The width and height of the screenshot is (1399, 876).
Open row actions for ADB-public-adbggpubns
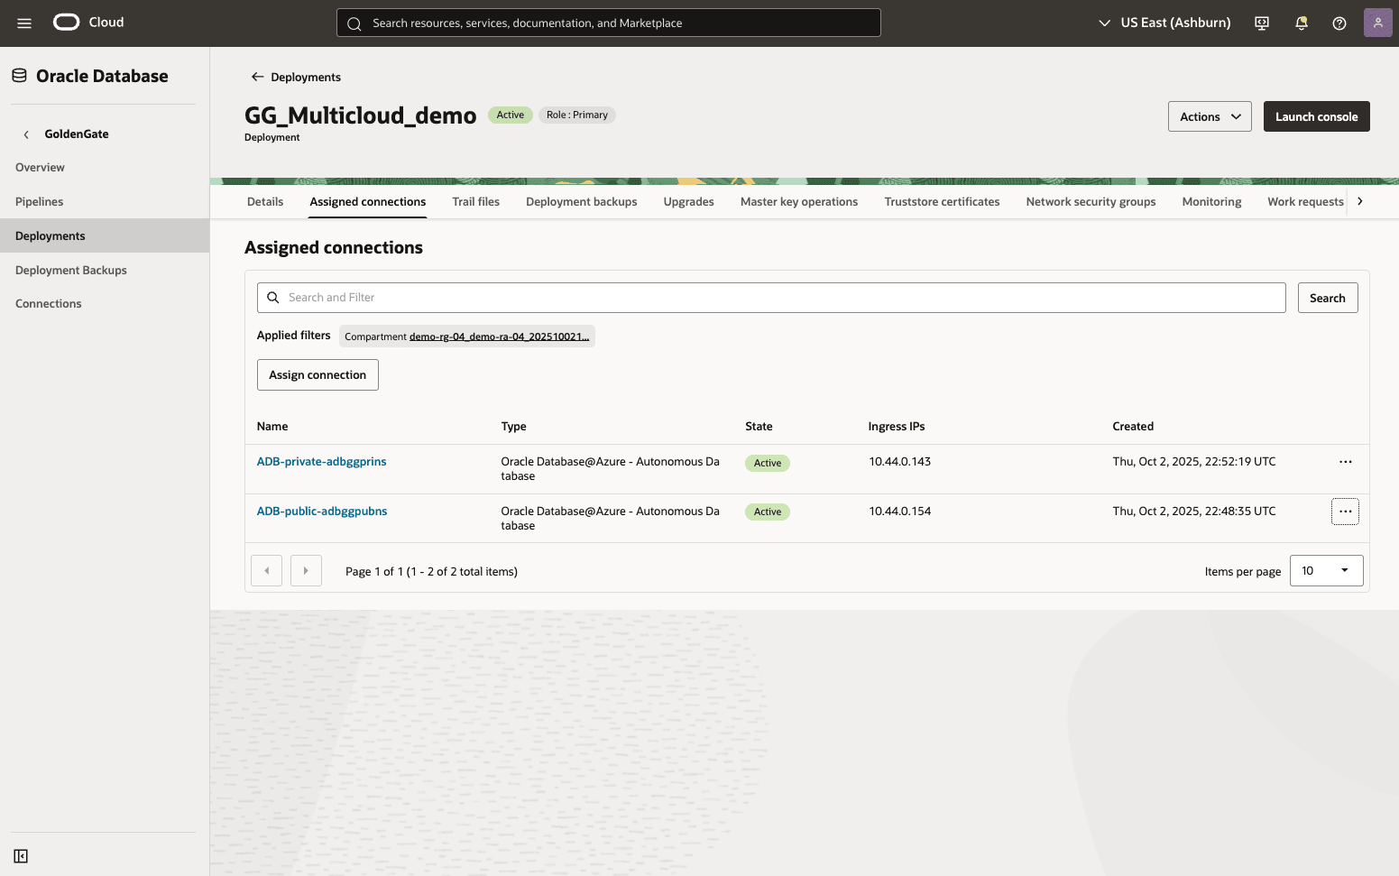[1345, 511]
